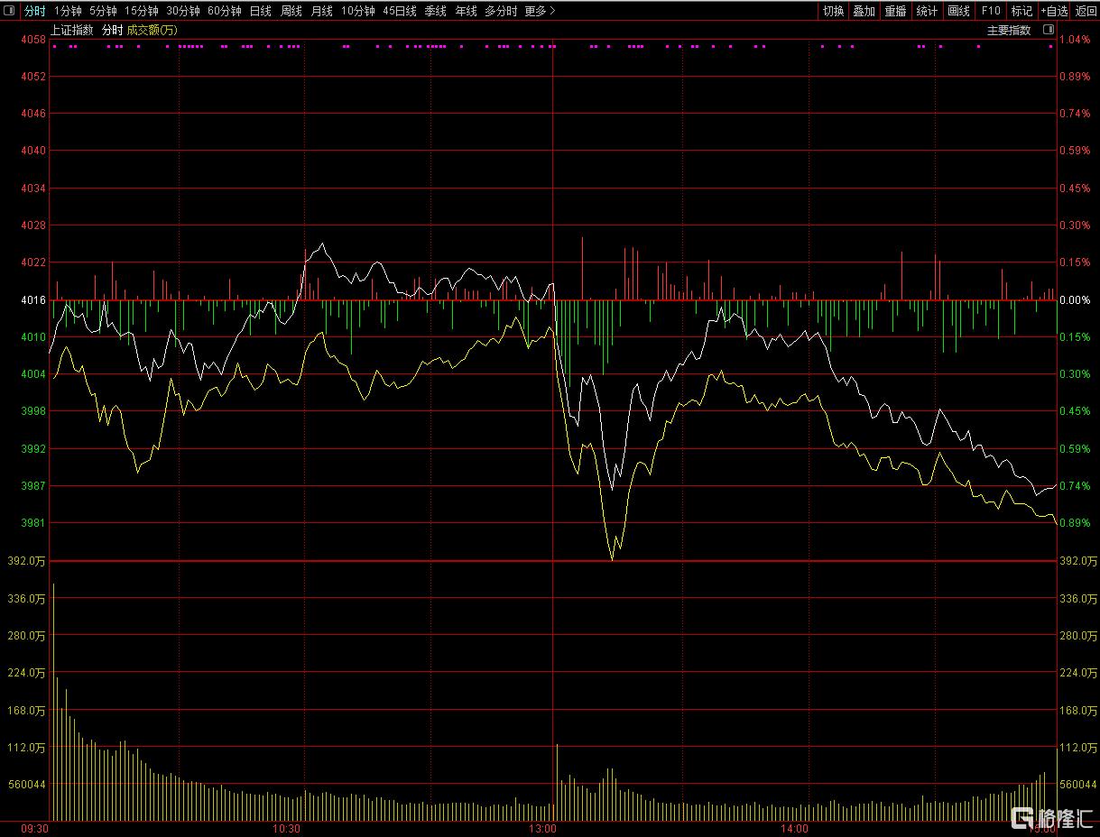Select the 日线 daily chart tab
This screenshot has width=1100, height=837.
coord(260,11)
